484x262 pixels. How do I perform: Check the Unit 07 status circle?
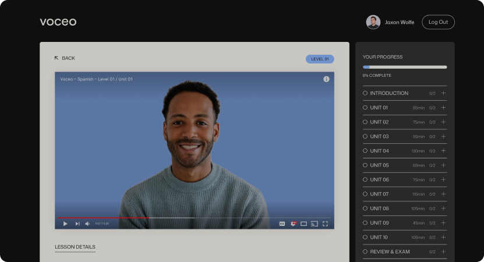[x=365, y=194]
